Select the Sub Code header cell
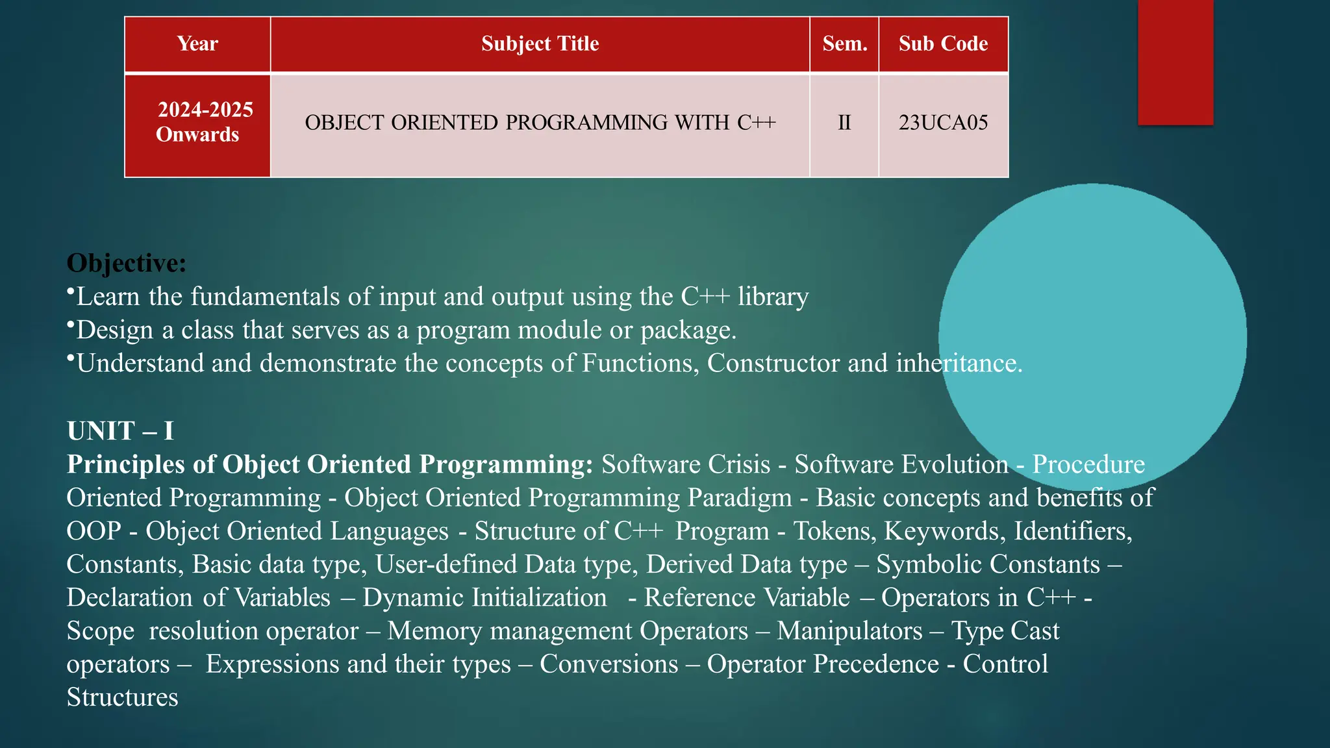 tap(943, 44)
